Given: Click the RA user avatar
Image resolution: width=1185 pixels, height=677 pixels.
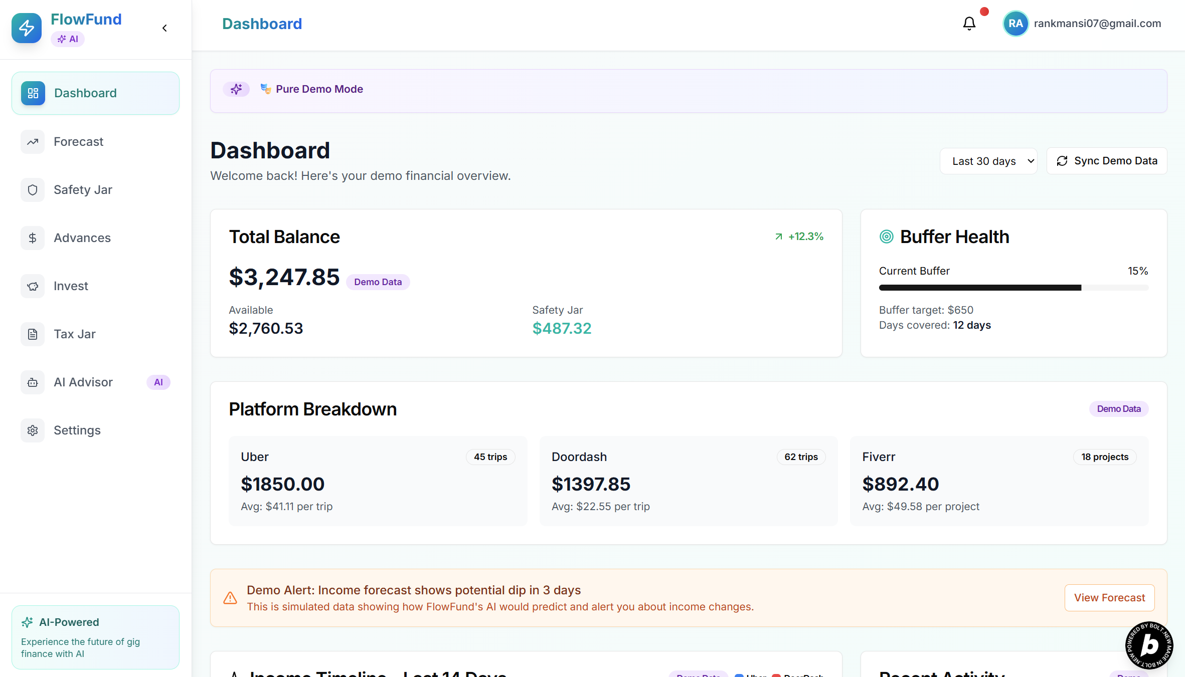Looking at the screenshot, I should tap(1015, 24).
